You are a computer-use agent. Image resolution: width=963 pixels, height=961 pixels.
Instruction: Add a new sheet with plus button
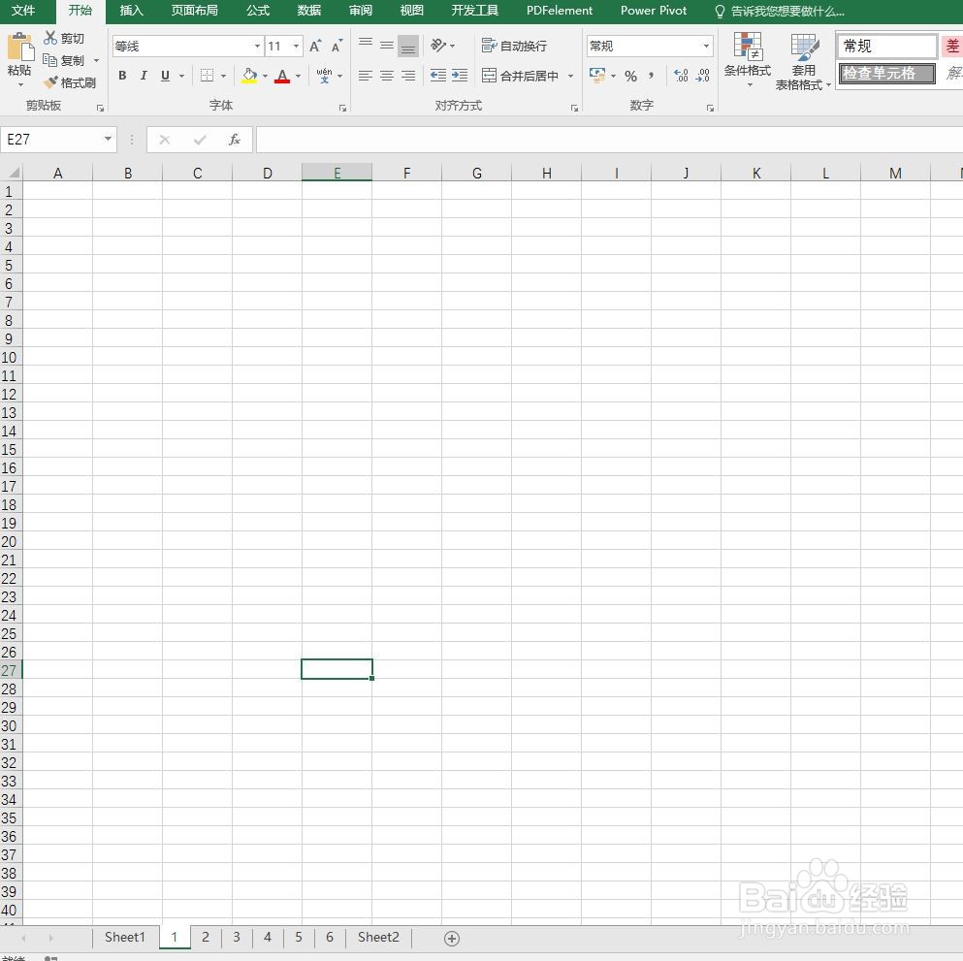coord(452,939)
